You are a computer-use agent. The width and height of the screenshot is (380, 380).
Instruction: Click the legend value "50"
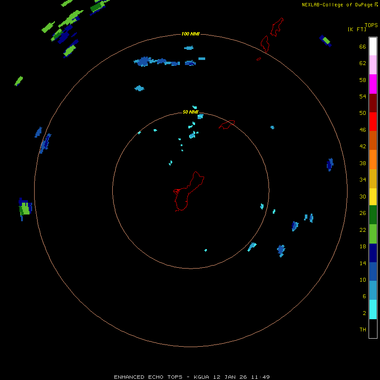click(x=363, y=113)
